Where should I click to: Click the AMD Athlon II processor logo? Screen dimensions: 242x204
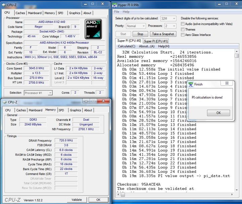pos(93,29)
